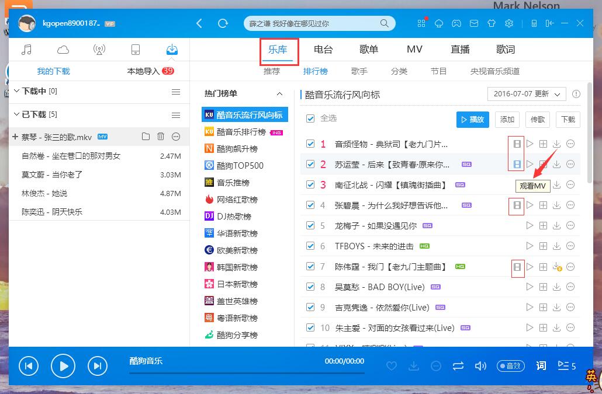Click the search magnifier icon
The image size is (602, 394).
(x=384, y=23)
